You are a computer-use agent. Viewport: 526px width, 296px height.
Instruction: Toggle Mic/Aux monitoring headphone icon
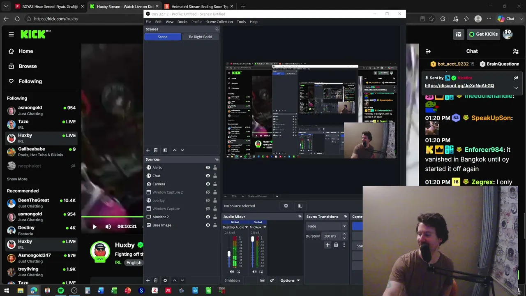click(x=261, y=272)
